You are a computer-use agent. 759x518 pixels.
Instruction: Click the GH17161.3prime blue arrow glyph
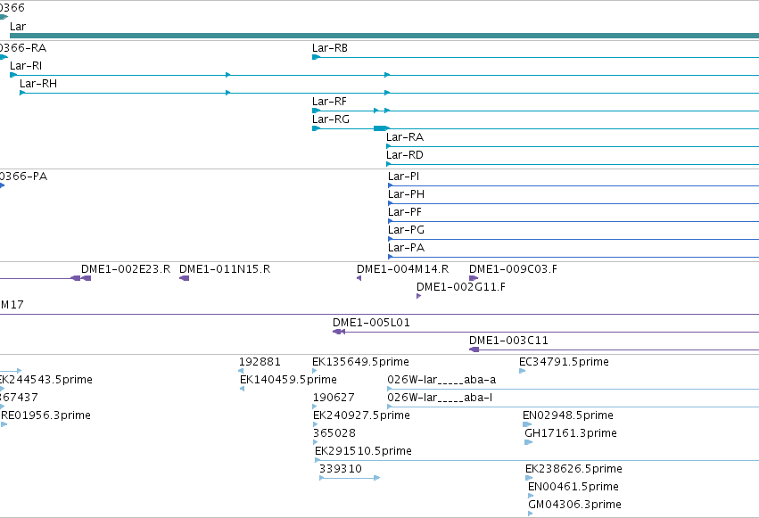point(529,442)
